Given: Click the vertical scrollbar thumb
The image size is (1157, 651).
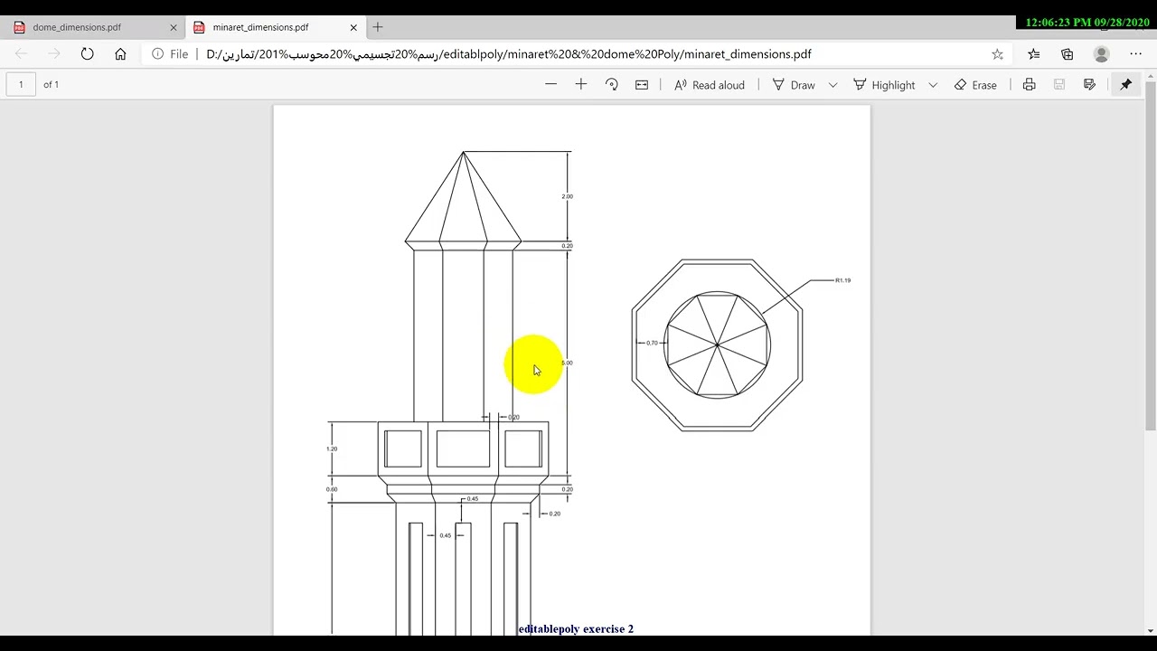Looking at the screenshot, I should point(1151,255).
